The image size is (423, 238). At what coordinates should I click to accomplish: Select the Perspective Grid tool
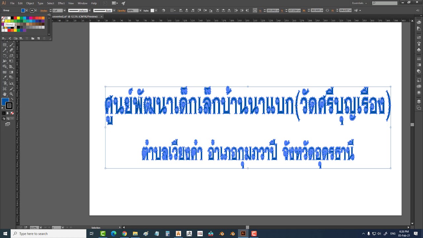(x=11, y=66)
